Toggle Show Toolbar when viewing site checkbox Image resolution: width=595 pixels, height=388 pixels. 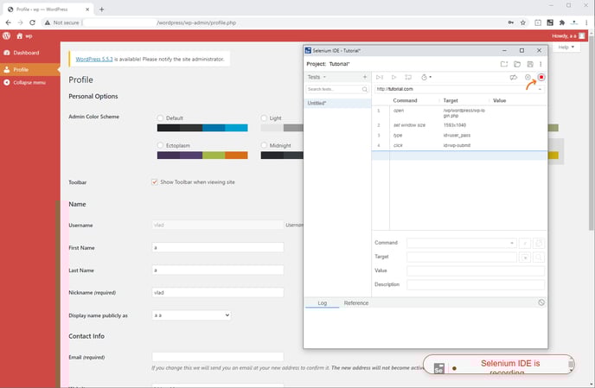pyautogui.click(x=155, y=182)
